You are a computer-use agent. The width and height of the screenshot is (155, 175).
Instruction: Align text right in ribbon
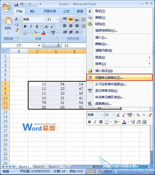pyautogui.click(x=77, y=26)
